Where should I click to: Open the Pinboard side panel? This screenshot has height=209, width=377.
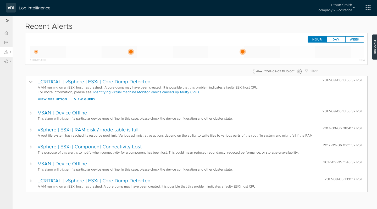[375, 47]
